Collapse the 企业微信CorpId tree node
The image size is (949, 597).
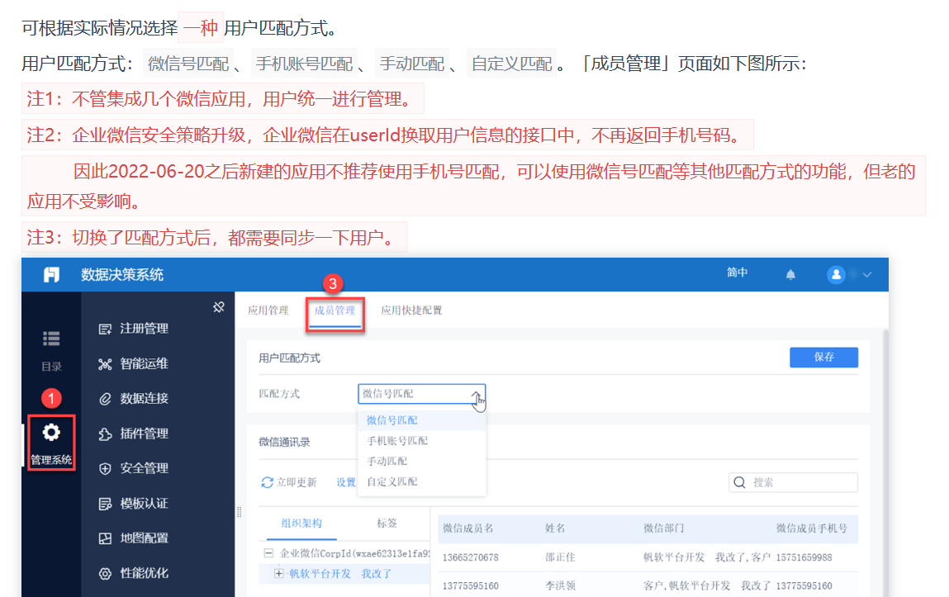268,553
